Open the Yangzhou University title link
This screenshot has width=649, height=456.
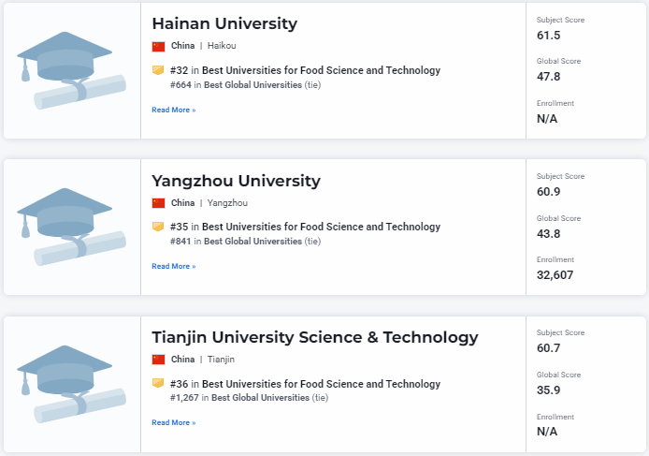pos(236,181)
